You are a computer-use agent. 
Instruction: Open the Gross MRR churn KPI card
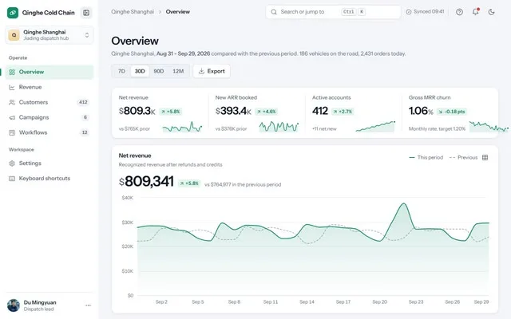450,113
